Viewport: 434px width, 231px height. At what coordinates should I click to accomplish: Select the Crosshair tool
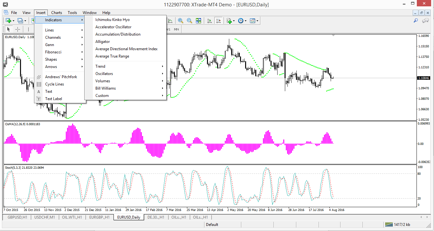pos(17,29)
